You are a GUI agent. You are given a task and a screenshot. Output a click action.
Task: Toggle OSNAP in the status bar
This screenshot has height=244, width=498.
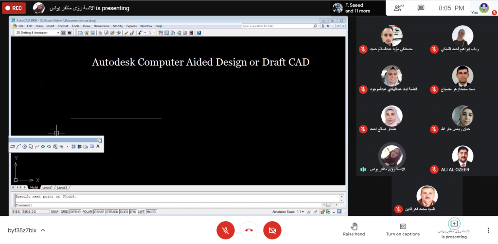[99, 212]
